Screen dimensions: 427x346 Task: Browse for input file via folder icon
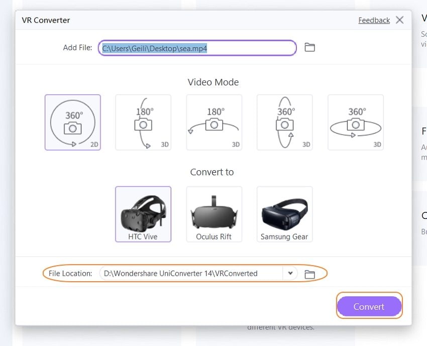(x=309, y=47)
